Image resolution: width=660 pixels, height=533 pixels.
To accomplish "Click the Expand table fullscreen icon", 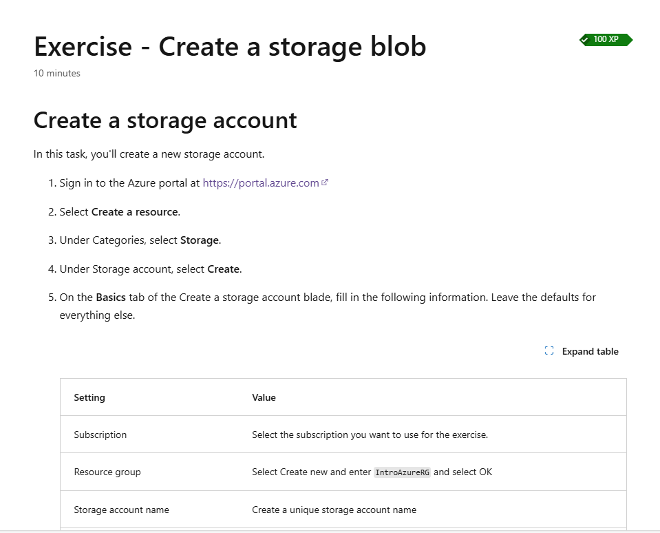I will (549, 351).
